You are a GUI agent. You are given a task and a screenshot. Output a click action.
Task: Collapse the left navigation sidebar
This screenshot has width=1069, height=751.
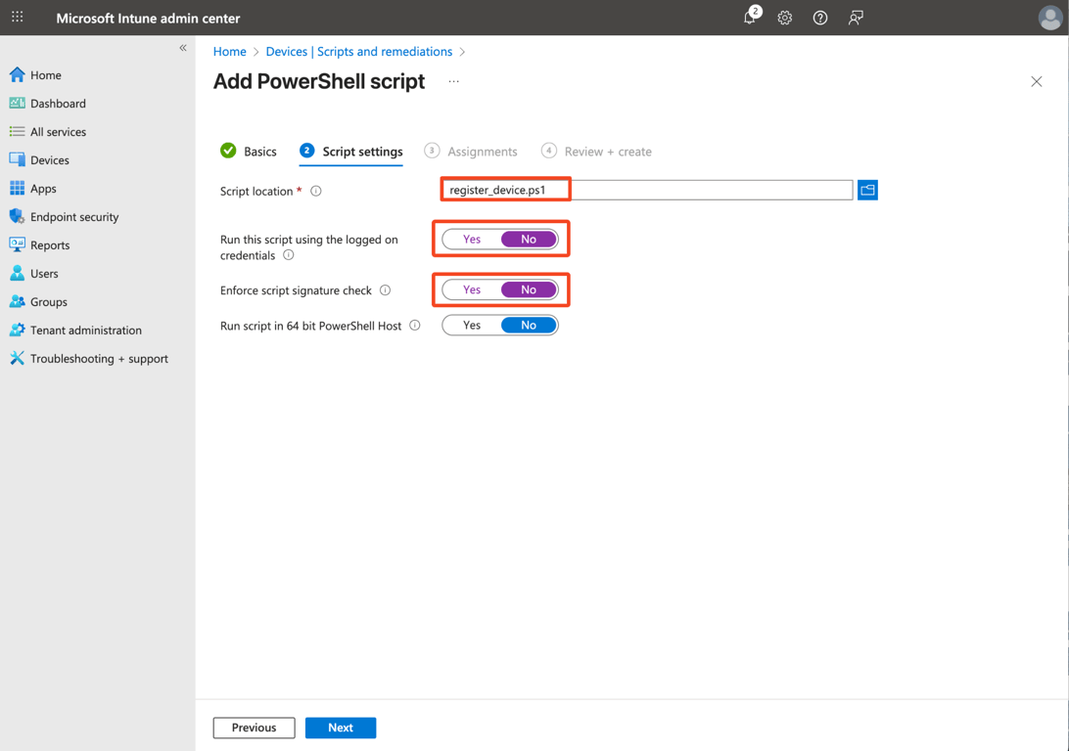click(183, 48)
